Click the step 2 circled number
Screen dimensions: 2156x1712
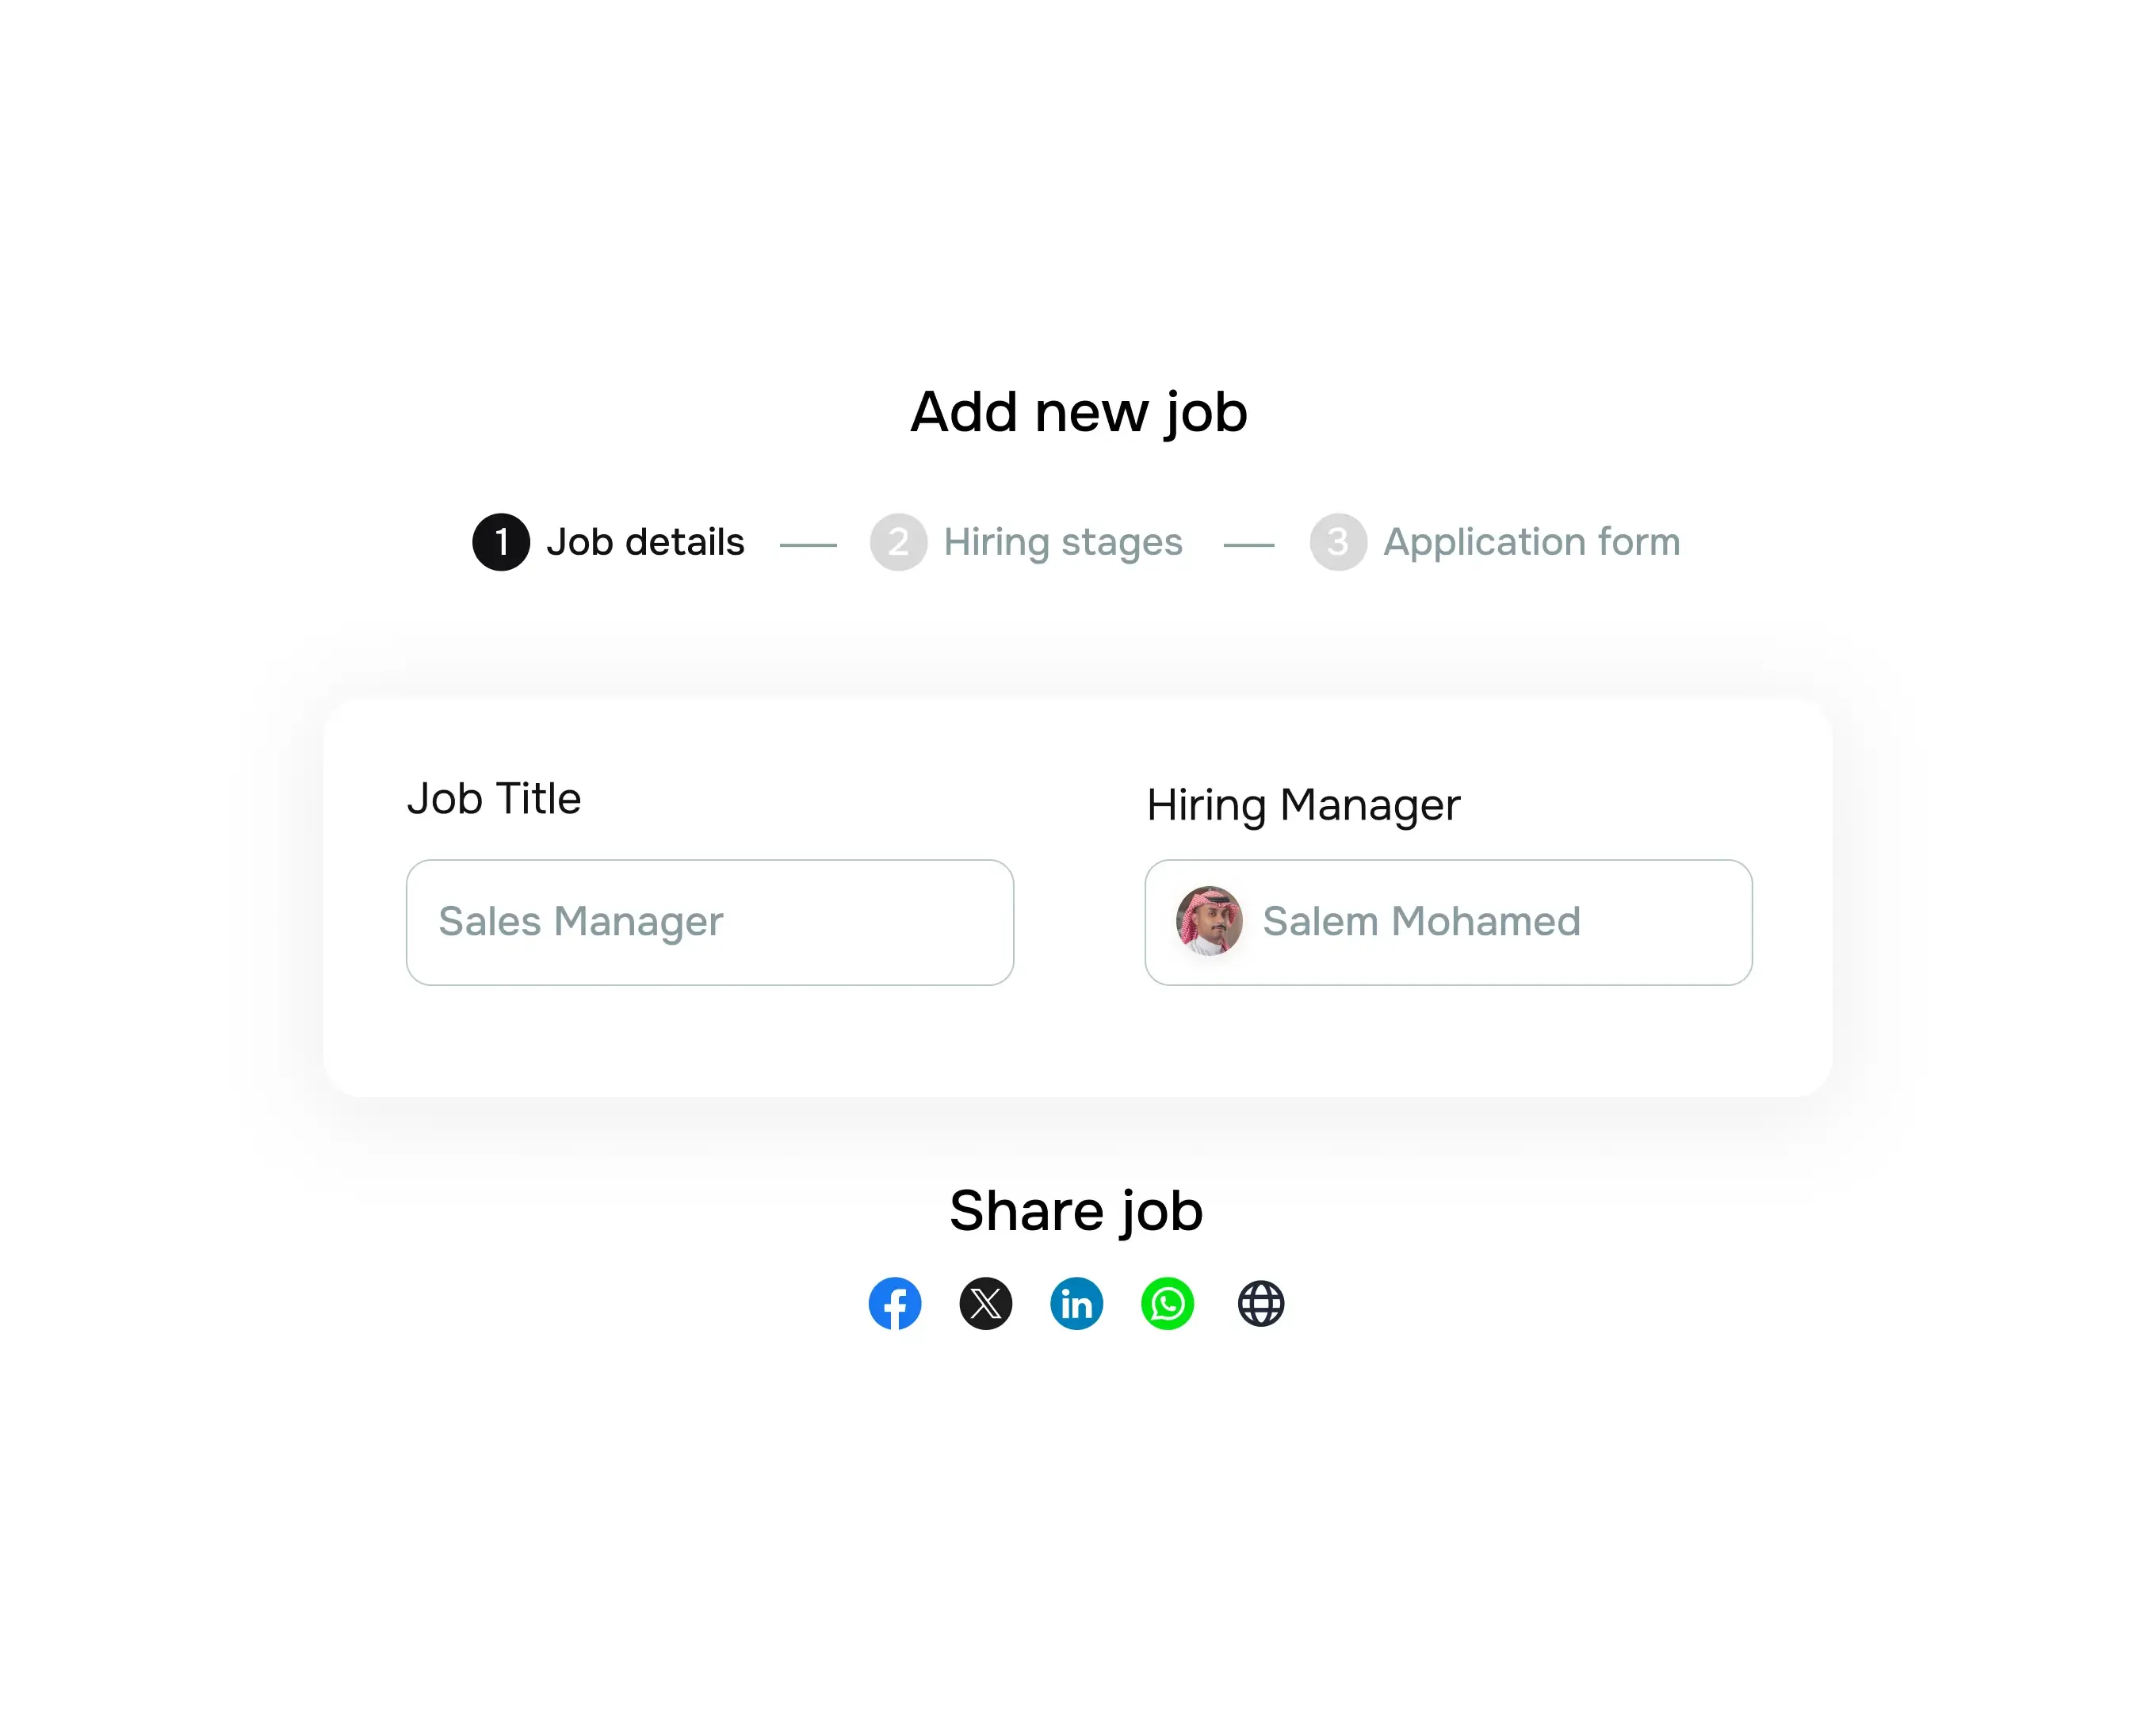898,542
